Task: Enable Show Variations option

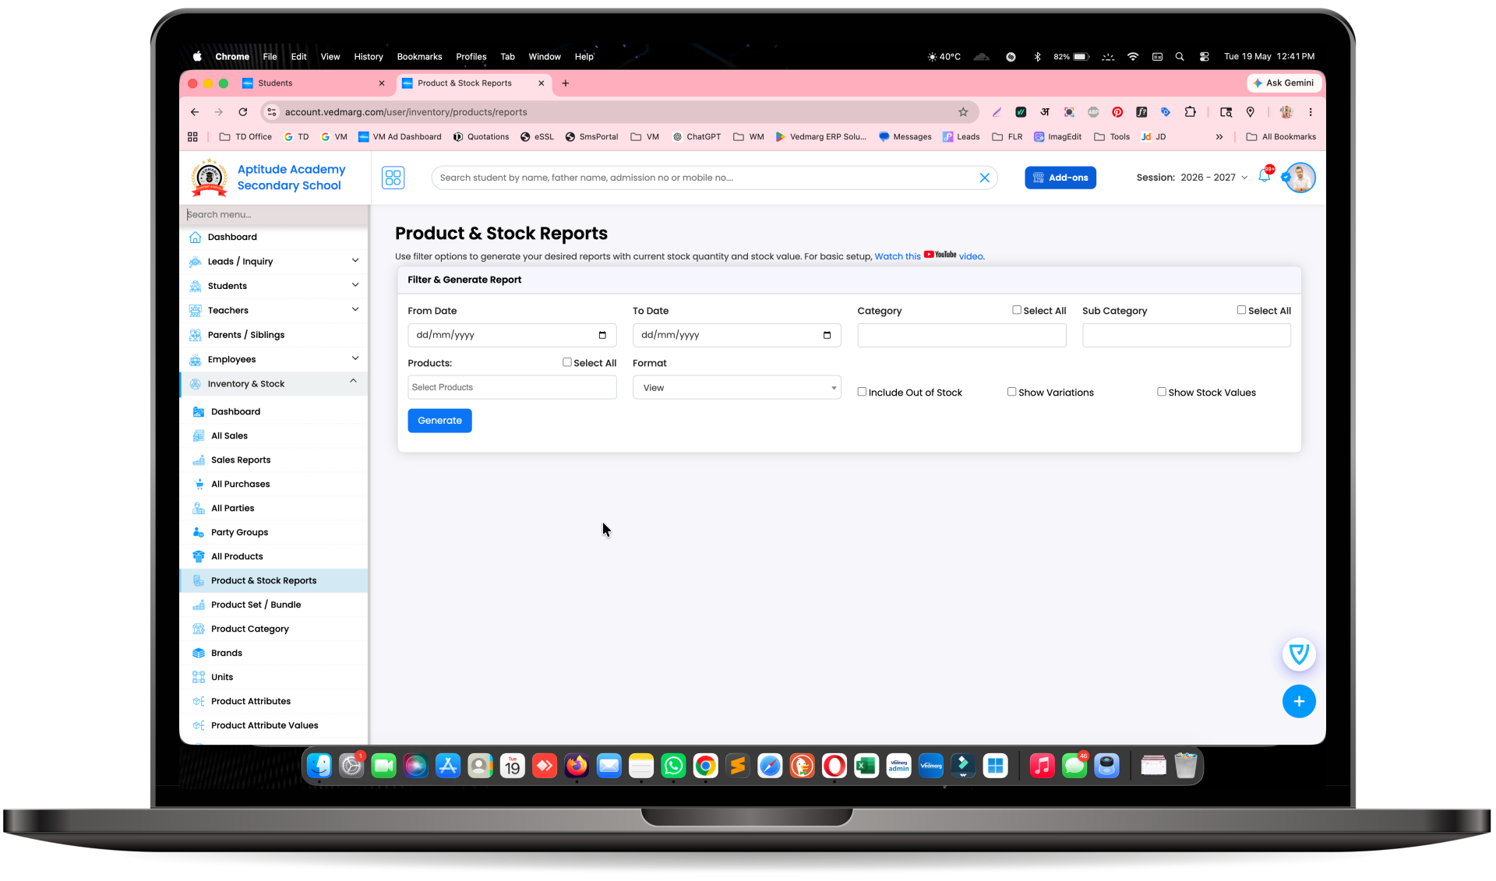Action: pyautogui.click(x=1011, y=392)
